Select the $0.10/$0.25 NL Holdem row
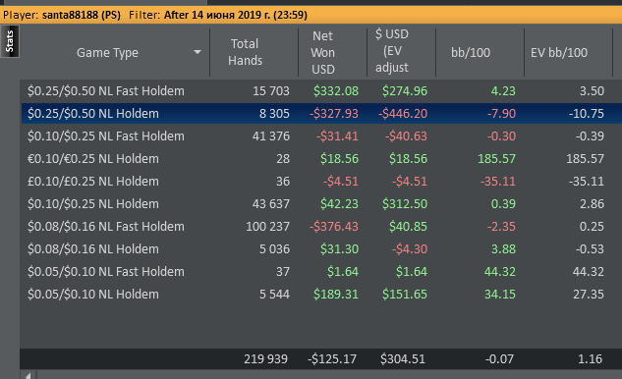The height and width of the screenshot is (379, 622). tap(321, 204)
